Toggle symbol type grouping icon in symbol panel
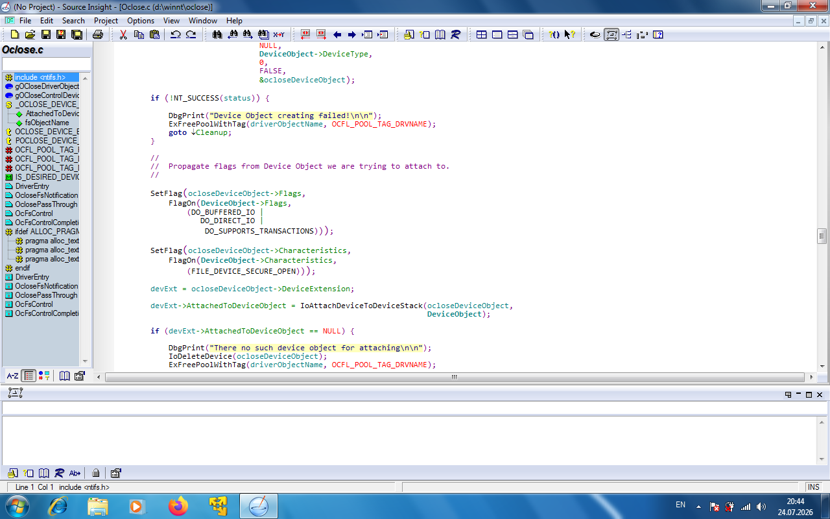Screen dimensions: 830x519 point(43,376)
